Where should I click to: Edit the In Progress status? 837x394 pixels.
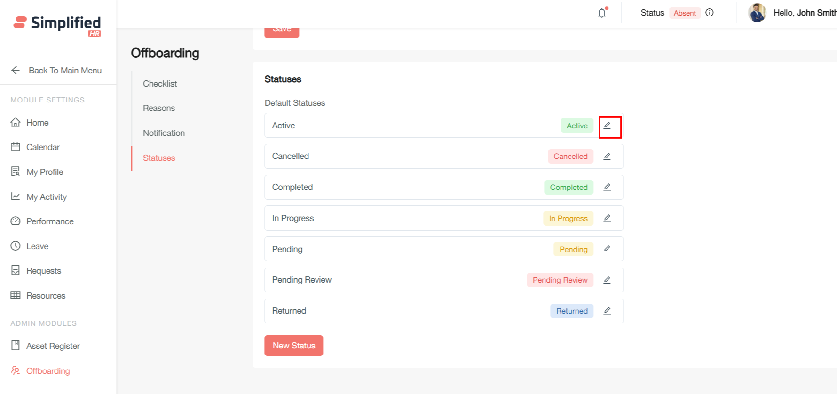pyautogui.click(x=607, y=218)
